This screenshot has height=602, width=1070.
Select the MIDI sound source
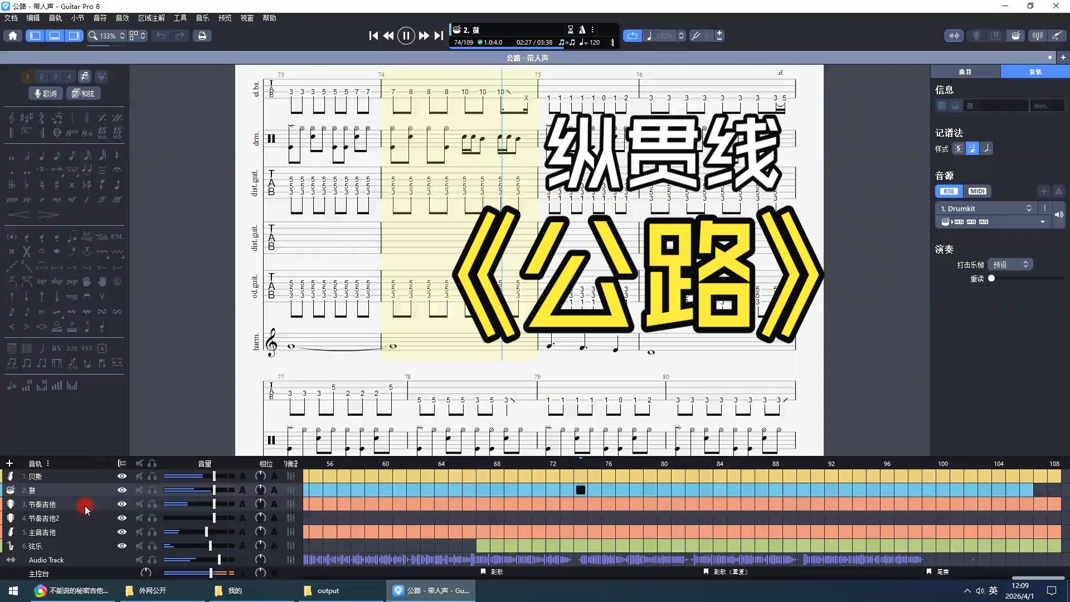tap(977, 191)
